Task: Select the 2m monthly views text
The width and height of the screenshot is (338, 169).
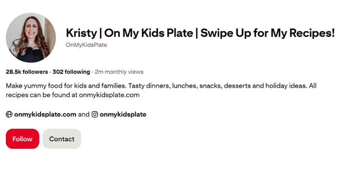Action: 119,72
